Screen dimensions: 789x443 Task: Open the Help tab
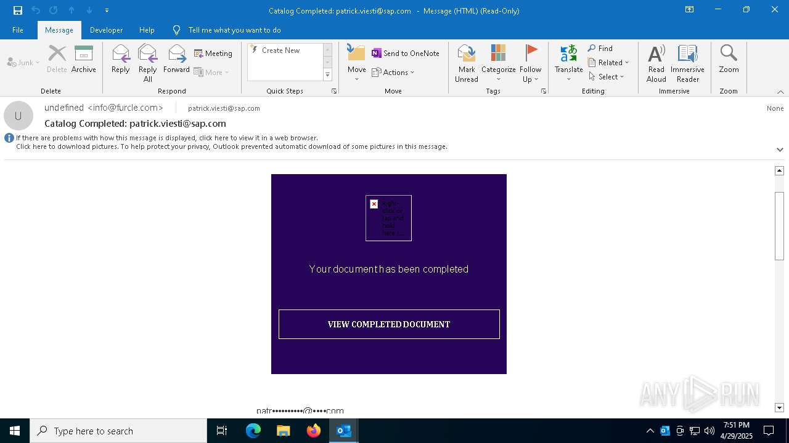147,30
